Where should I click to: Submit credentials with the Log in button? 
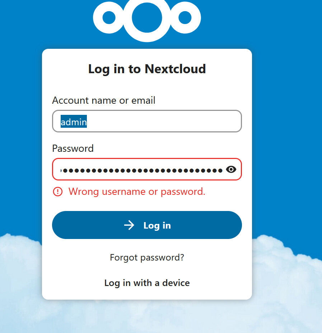[147, 225]
